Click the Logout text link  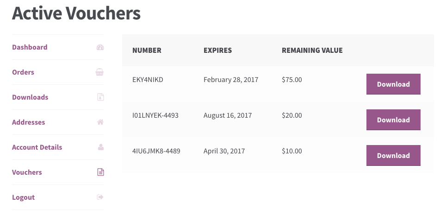point(23,197)
